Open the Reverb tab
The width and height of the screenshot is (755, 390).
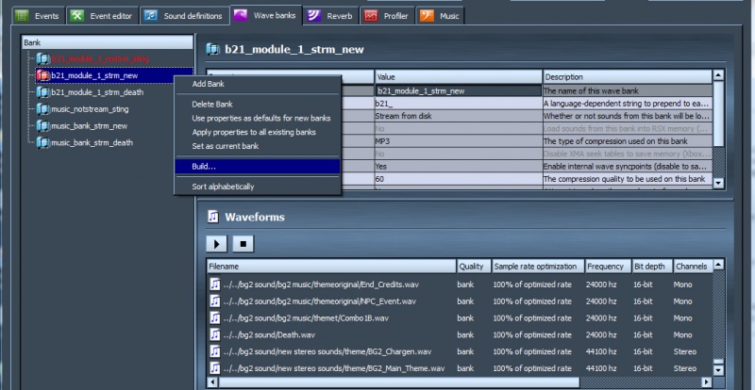coord(334,16)
